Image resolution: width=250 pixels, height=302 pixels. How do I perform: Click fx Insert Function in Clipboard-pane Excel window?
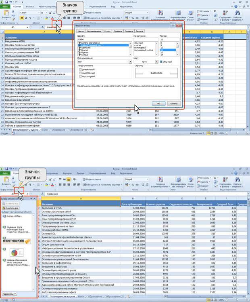[x=42, y=194]
